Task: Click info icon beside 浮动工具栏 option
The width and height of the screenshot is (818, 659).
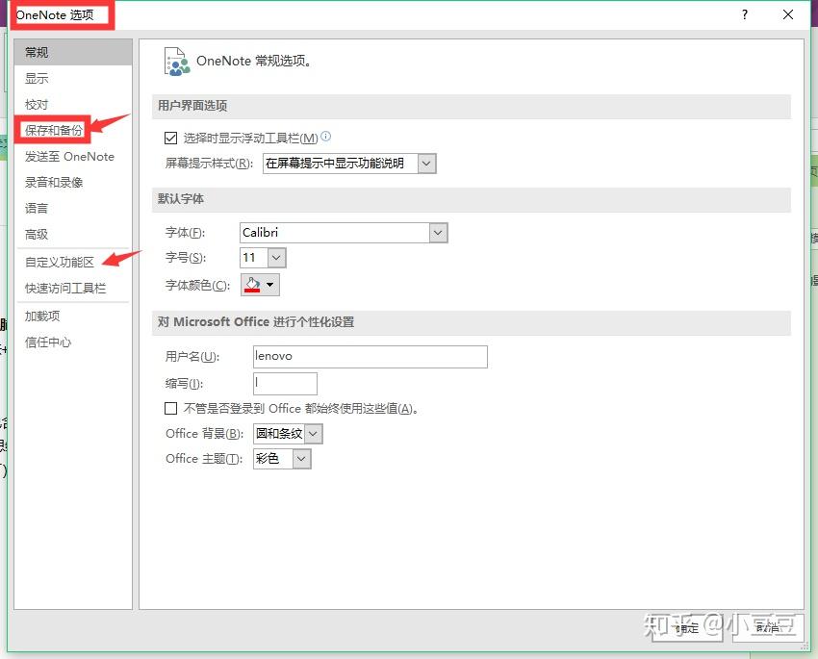Action: click(325, 137)
